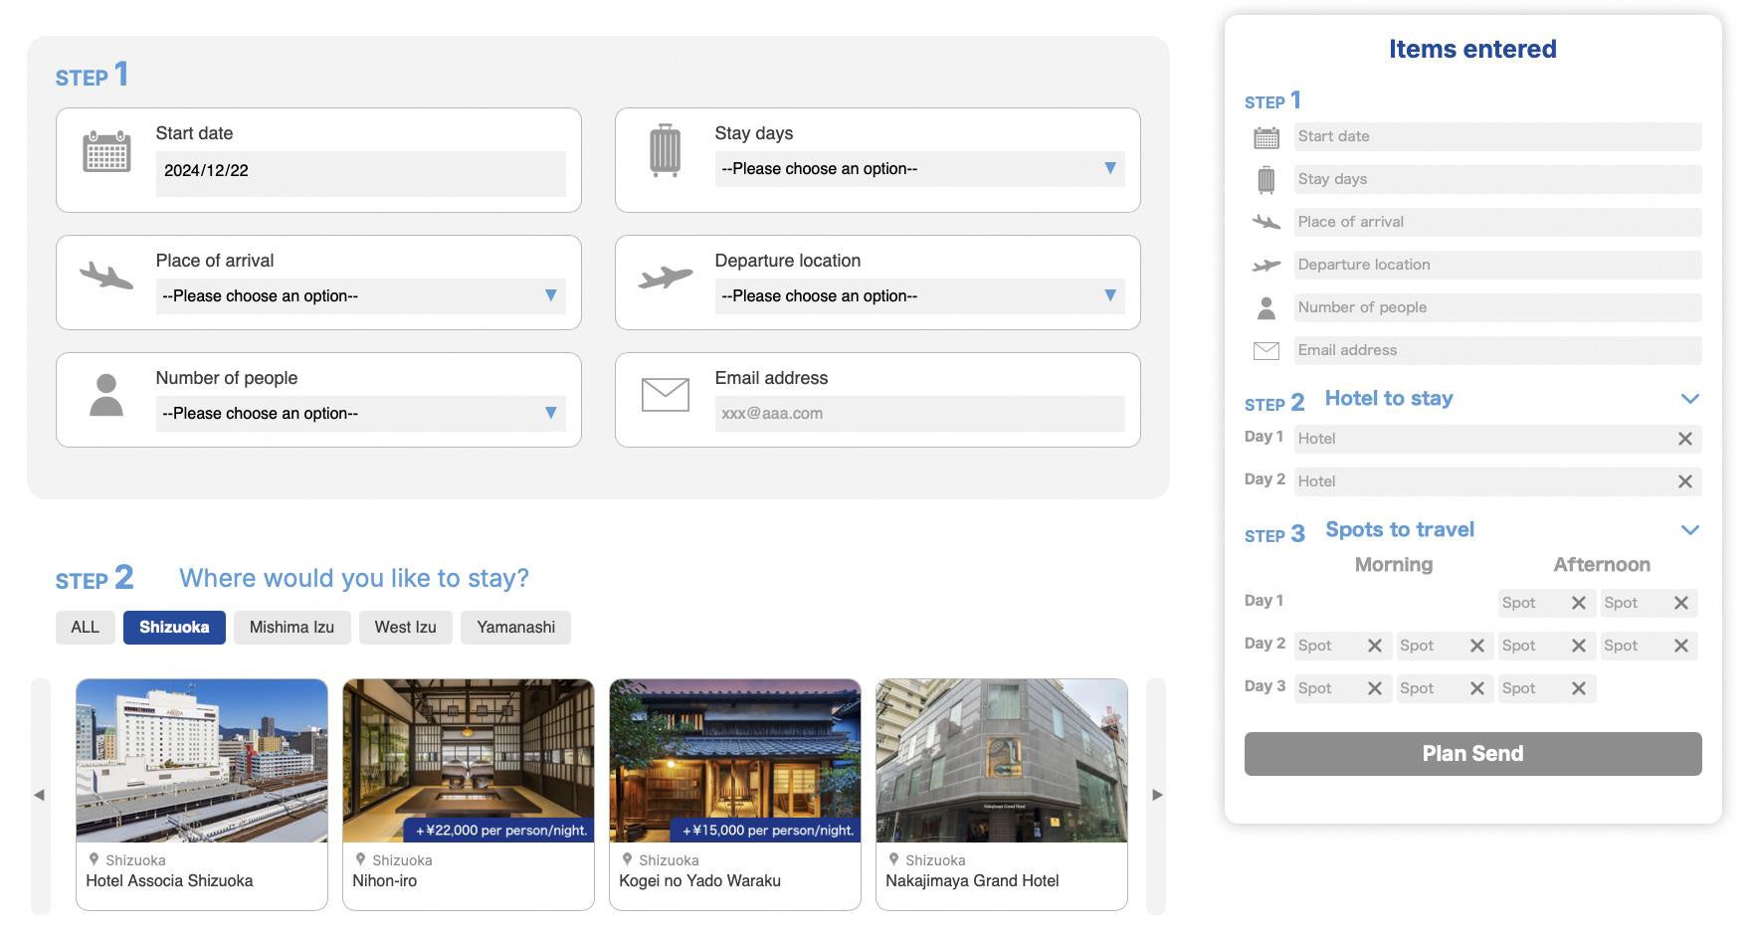Clear the Day 2 hotel with X
The image size is (1754, 935).
(1684, 481)
